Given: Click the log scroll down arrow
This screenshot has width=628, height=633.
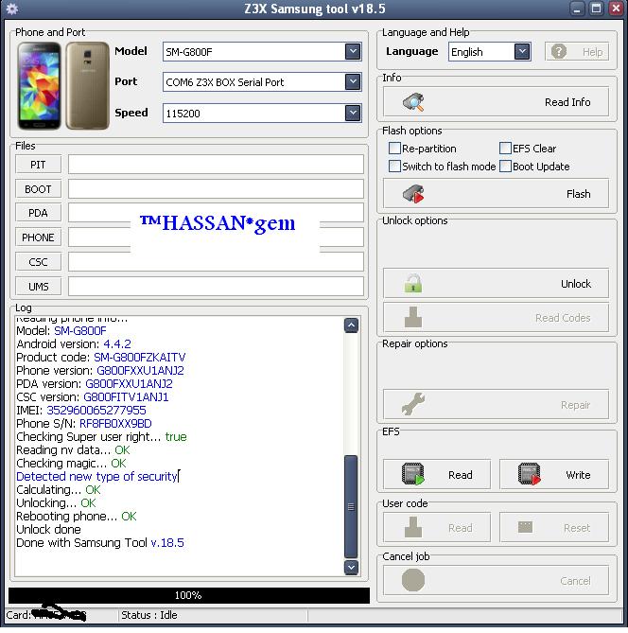Looking at the screenshot, I should [x=351, y=567].
